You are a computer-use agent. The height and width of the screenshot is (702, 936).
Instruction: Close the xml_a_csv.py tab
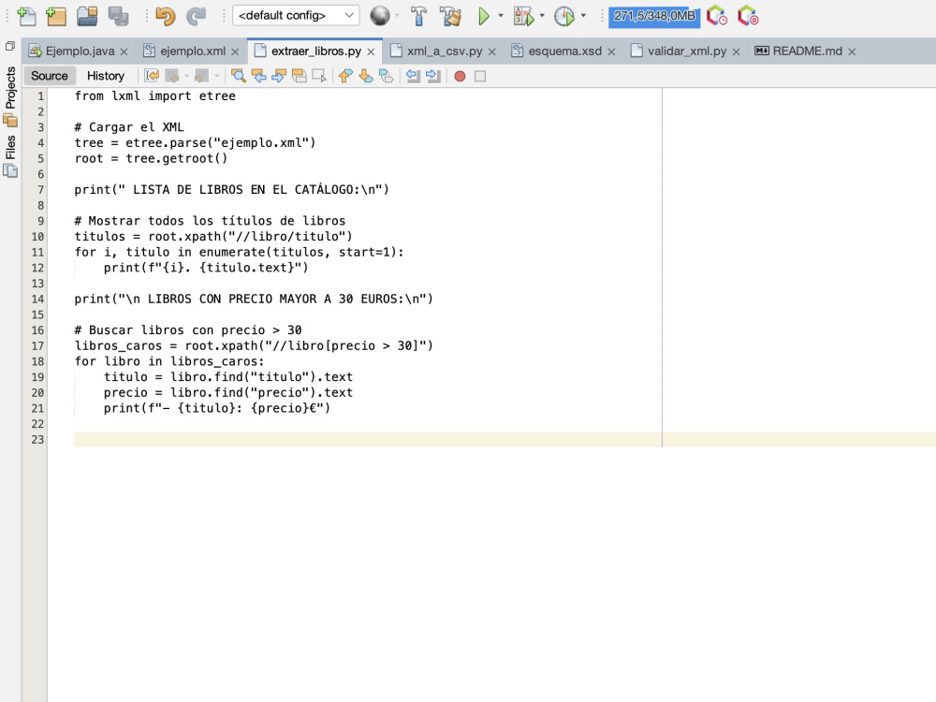[492, 51]
